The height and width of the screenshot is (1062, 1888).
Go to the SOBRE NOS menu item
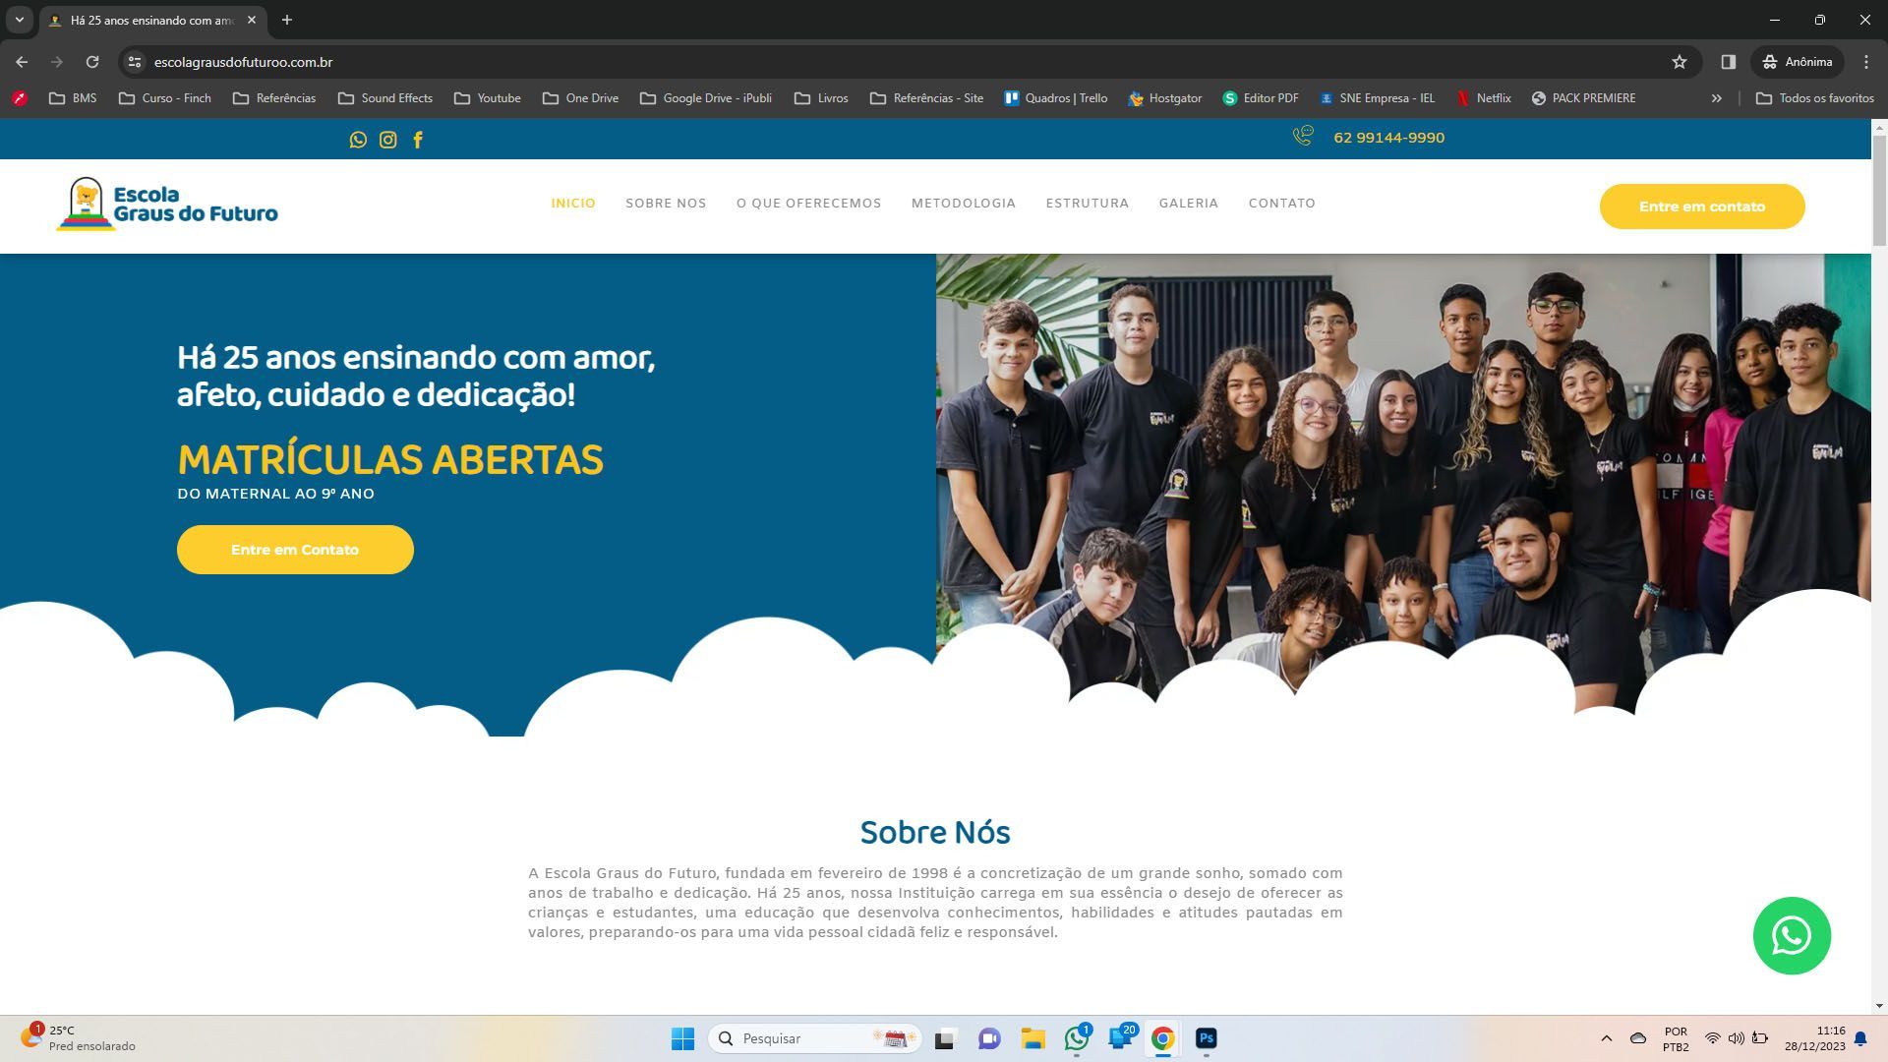pos(666,204)
